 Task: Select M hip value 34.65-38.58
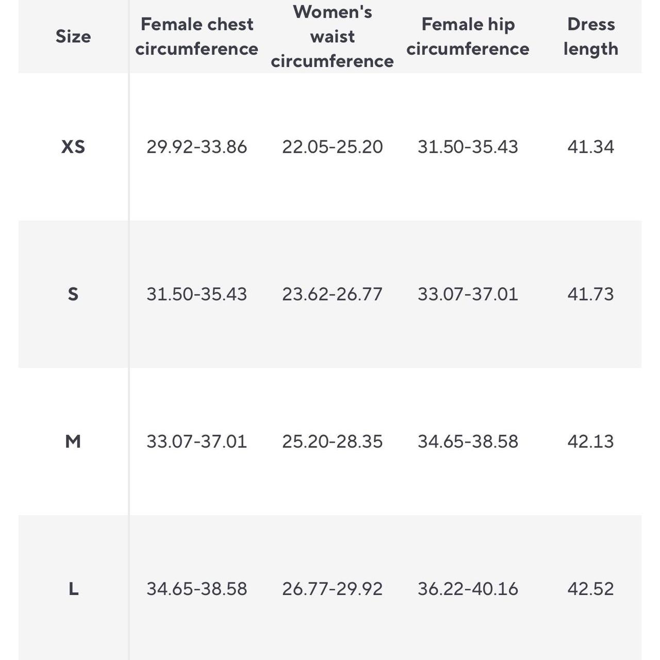(468, 441)
